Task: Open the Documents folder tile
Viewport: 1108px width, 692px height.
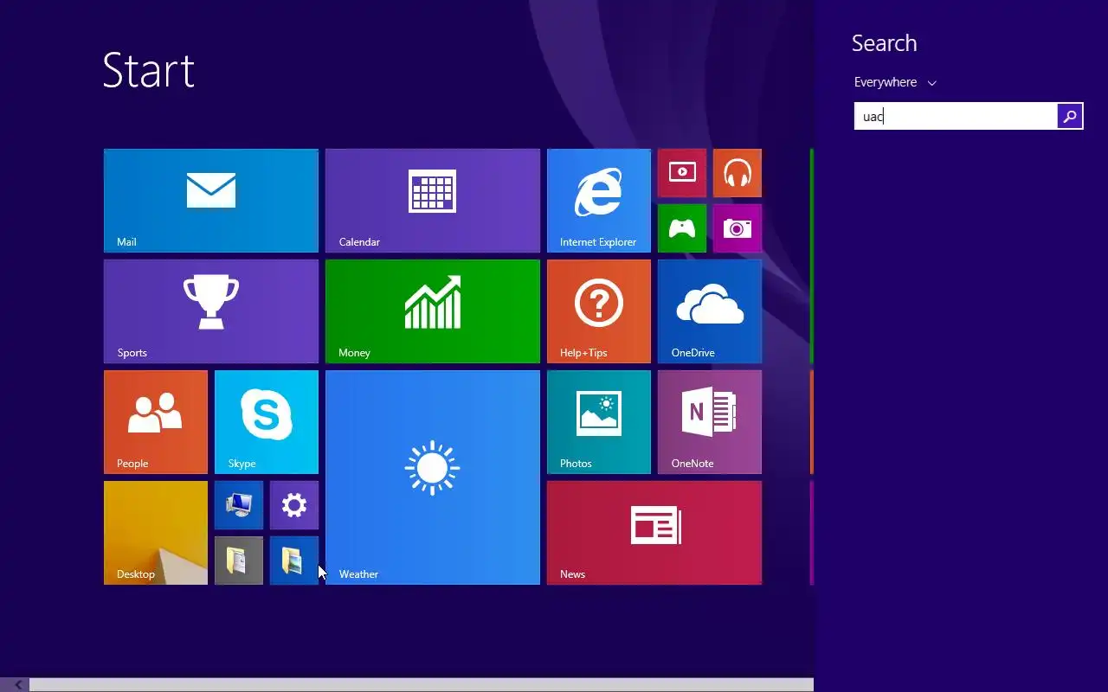Action: (x=239, y=561)
